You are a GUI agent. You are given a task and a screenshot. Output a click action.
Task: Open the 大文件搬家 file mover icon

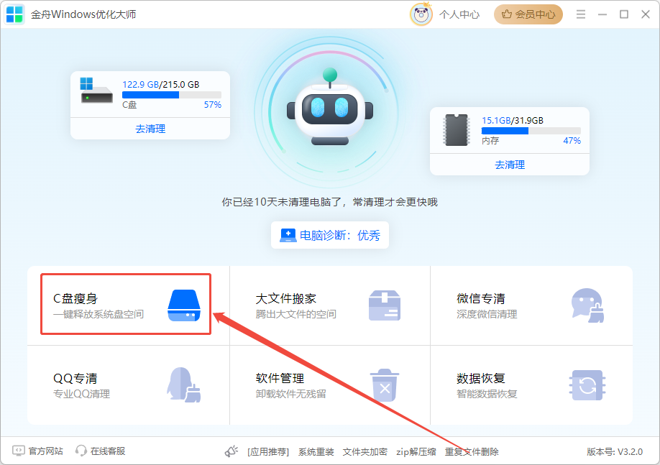pos(384,305)
